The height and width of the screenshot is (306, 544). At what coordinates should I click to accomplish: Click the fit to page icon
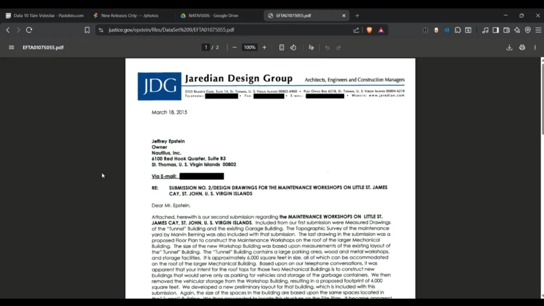coord(281,47)
